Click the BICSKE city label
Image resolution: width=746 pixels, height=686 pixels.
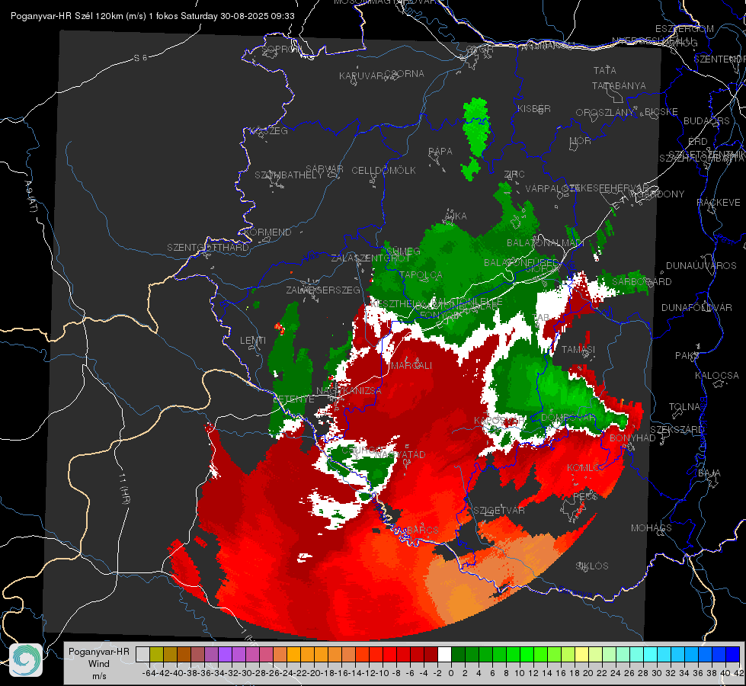tap(661, 112)
